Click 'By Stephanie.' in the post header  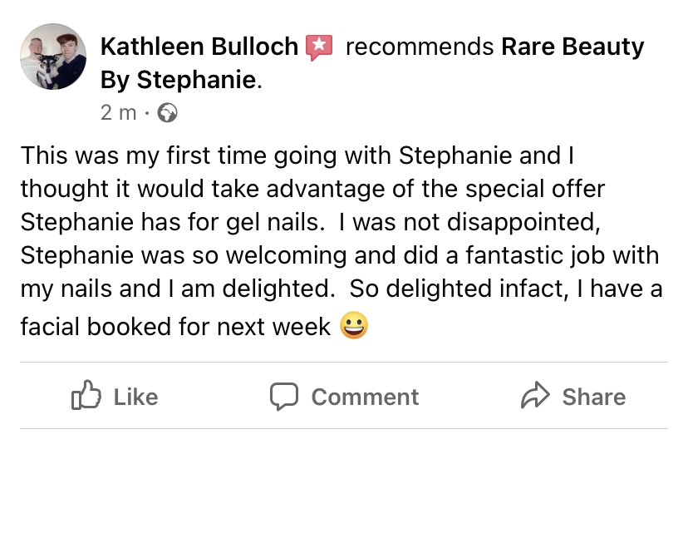[181, 80]
